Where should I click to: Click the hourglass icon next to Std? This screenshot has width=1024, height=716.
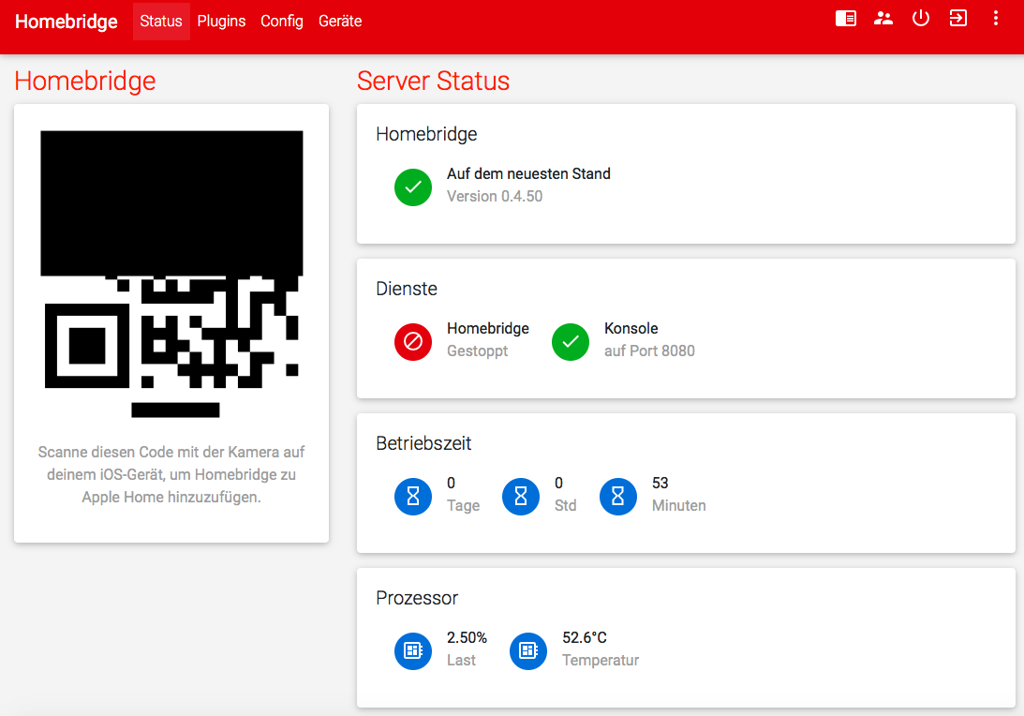coord(521,497)
